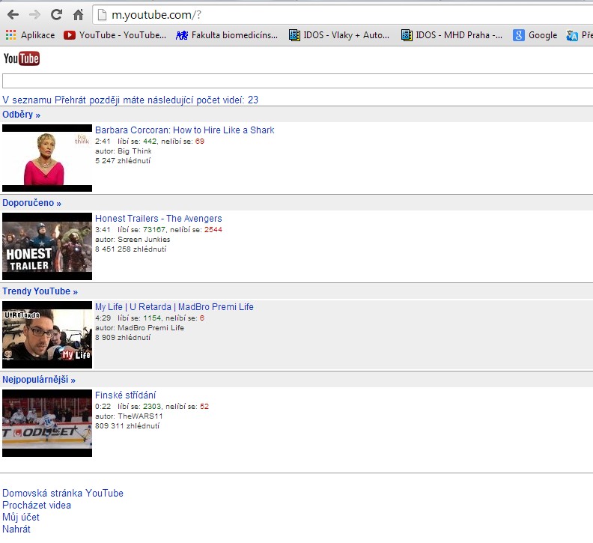The height and width of the screenshot is (543, 593).
Task: Open the Trendy YouTube section
Action: coord(40,291)
